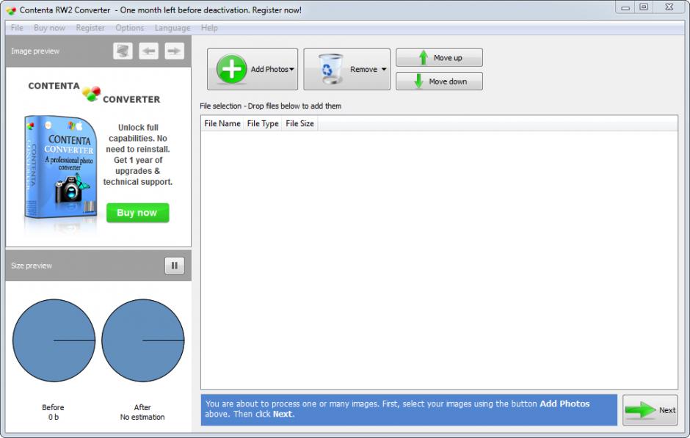This screenshot has width=690, height=438.
Task: Open the File menu
Action: pyautogui.click(x=17, y=28)
